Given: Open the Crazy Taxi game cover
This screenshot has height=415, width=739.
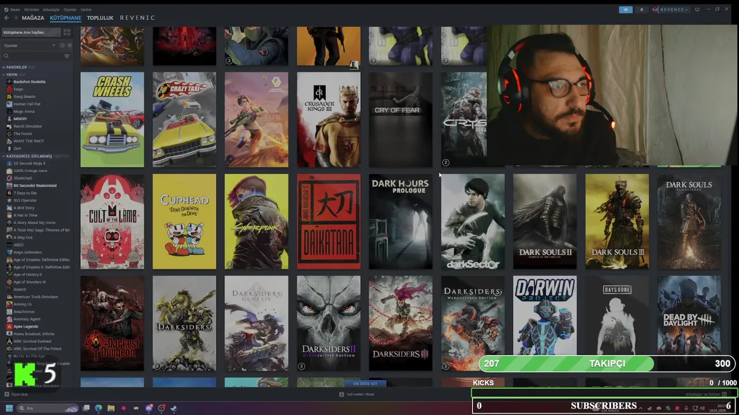Looking at the screenshot, I should (x=184, y=119).
